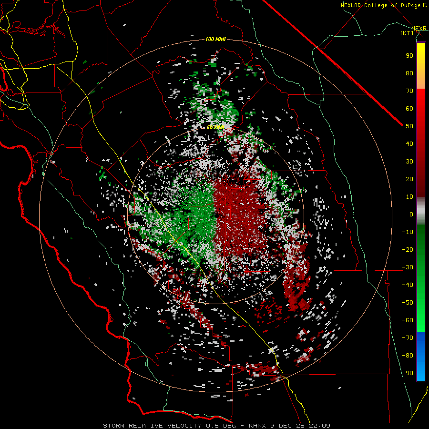
Task: Select the 20 value on velocity scale
Action: 409,179
